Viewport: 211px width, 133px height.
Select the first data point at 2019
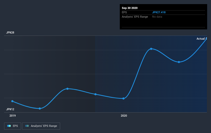tap(12, 101)
